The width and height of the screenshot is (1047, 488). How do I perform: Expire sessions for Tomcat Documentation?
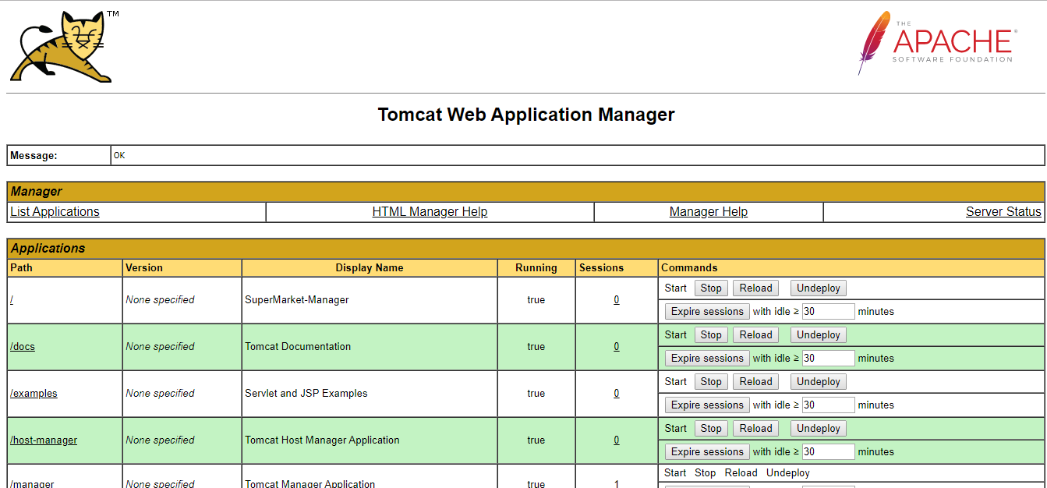point(707,359)
